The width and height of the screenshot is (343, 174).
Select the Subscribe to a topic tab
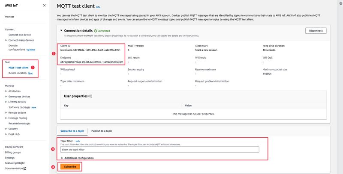tap(72, 131)
